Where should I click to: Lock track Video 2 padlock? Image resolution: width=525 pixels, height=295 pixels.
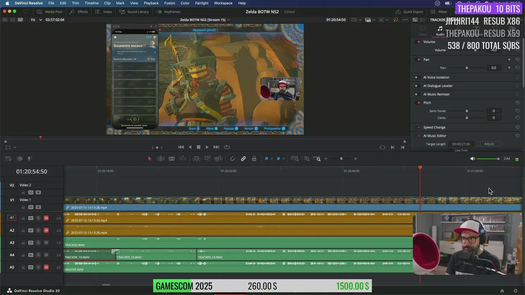[23, 192]
